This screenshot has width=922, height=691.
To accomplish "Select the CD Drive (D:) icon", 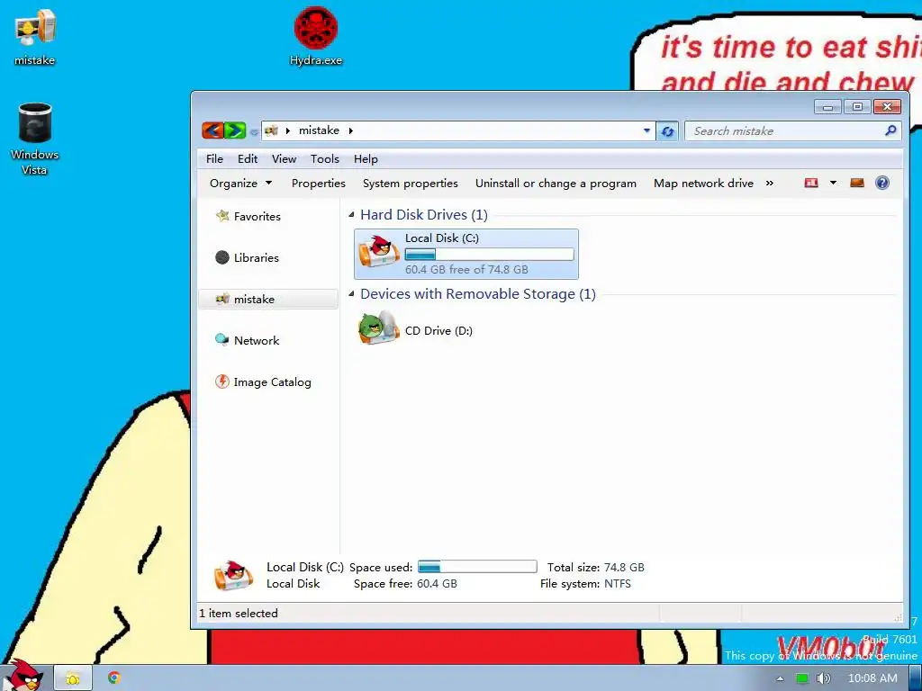I will (x=379, y=328).
